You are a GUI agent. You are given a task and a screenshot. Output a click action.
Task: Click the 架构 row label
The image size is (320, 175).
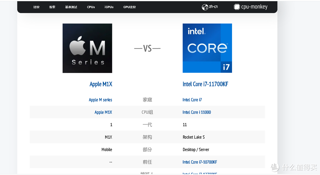click(x=147, y=137)
